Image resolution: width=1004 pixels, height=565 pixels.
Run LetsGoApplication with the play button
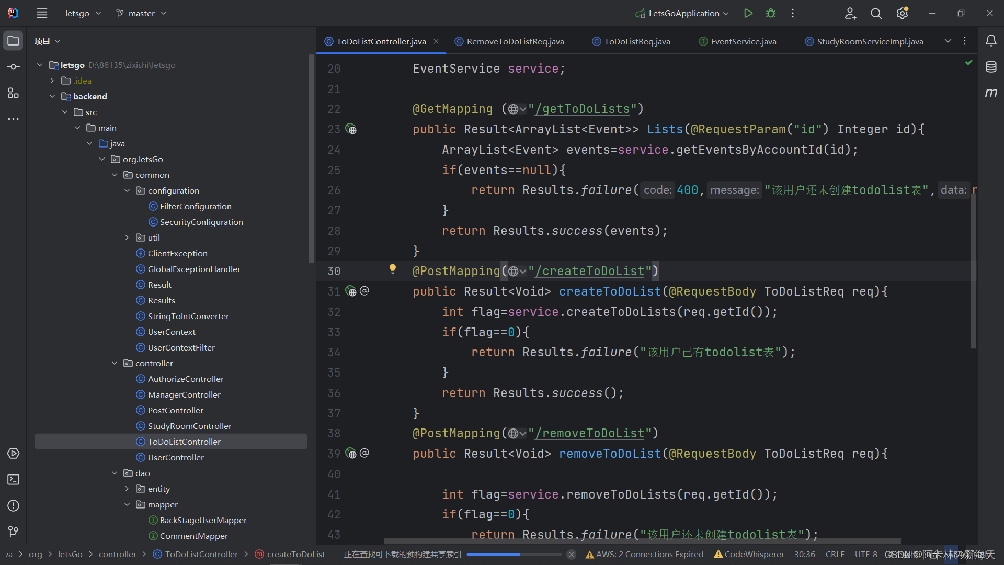pos(748,13)
